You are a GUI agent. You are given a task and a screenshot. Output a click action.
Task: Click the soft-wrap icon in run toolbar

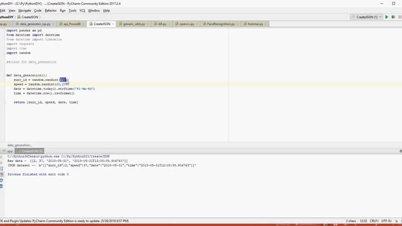[1, 169]
